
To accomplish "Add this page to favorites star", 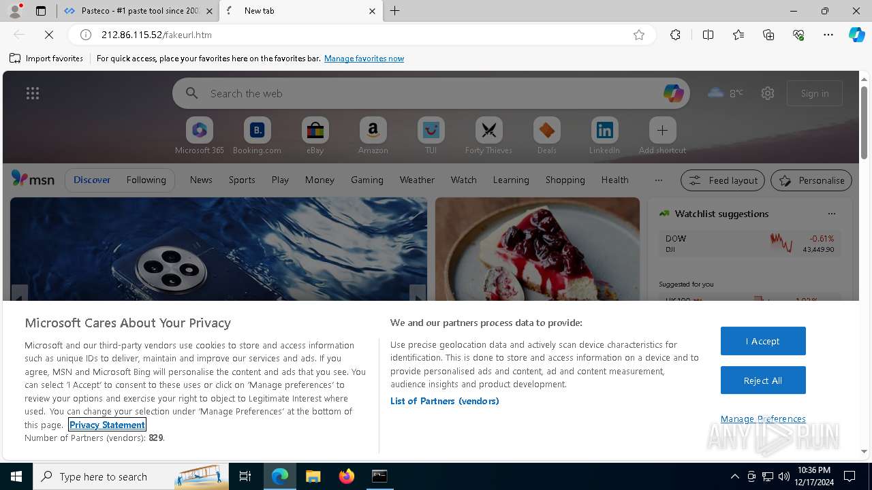I will click(638, 35).
